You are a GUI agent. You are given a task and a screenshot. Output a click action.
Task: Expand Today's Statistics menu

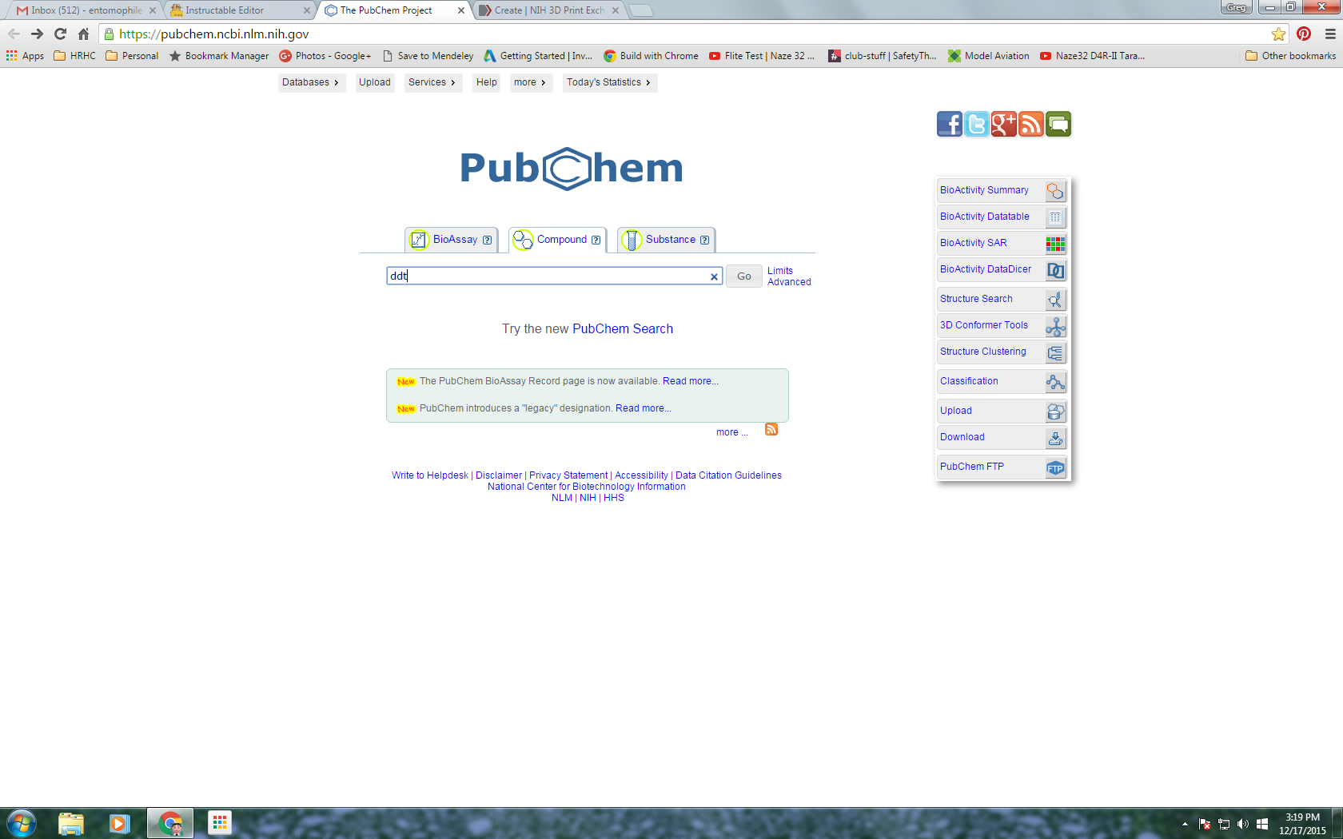[610, 82]
